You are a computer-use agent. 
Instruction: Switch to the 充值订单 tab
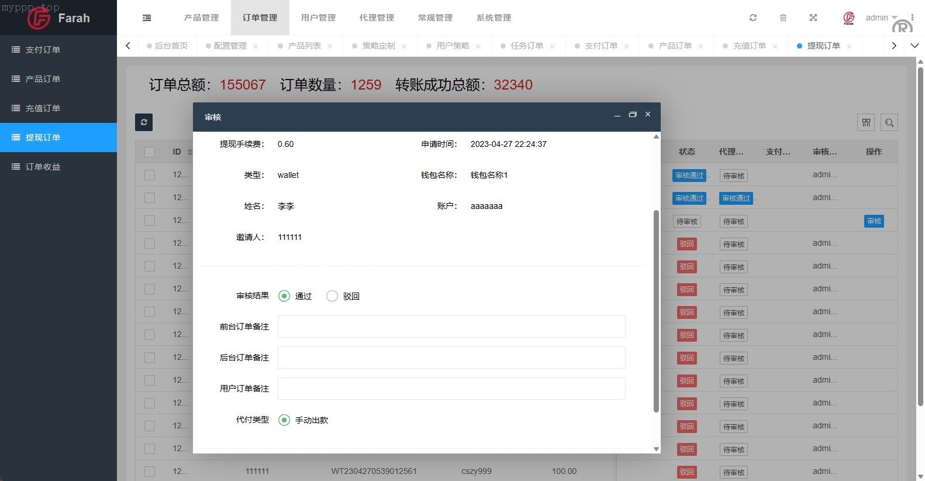click(749, 46)
